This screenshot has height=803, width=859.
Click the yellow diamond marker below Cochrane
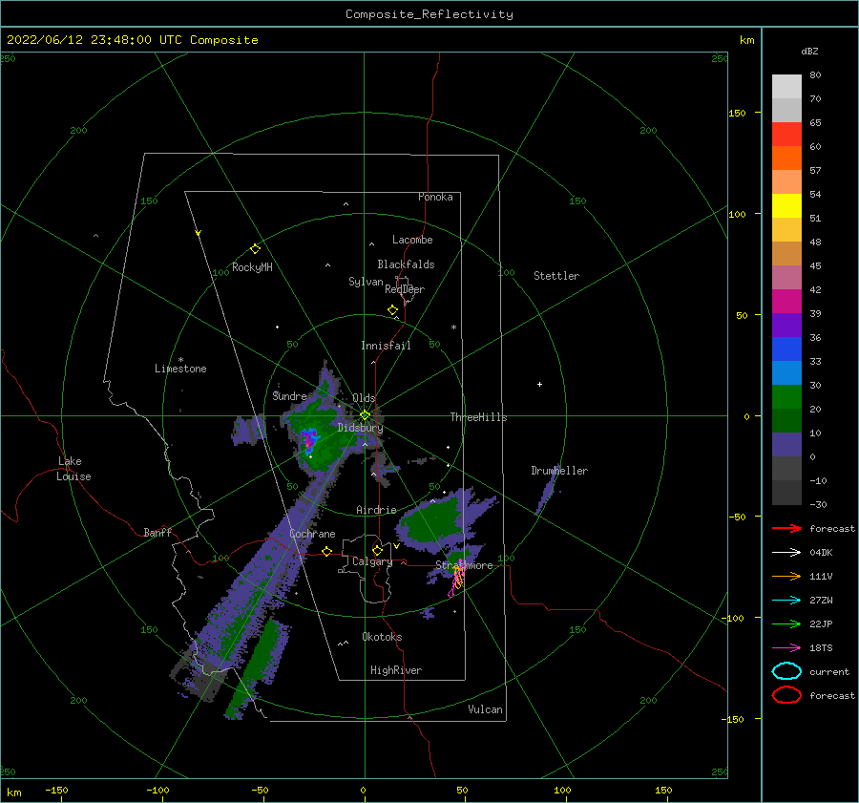(327, 552)
